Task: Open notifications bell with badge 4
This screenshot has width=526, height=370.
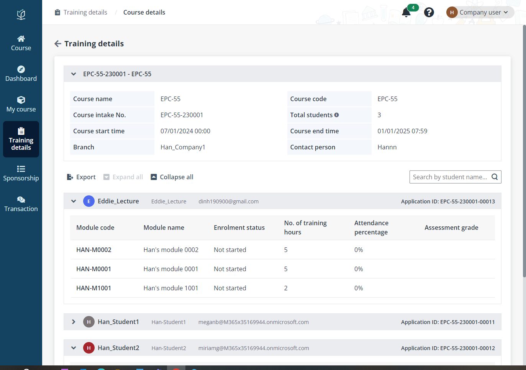Action: pos(406,12)
